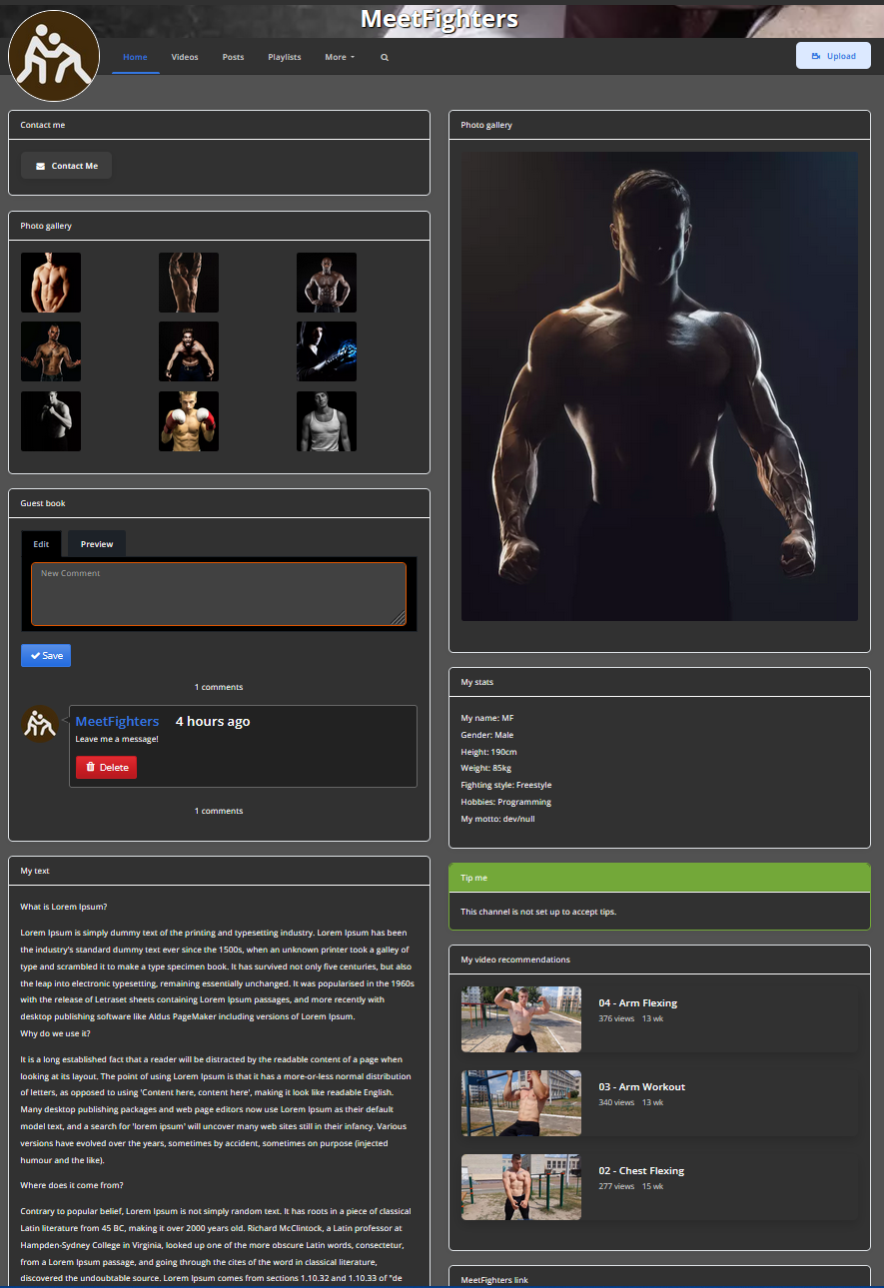The image size is (884, 1288).
Task: Click the New Comment text field
Action: pyautogui.click(x=219, y=594)
